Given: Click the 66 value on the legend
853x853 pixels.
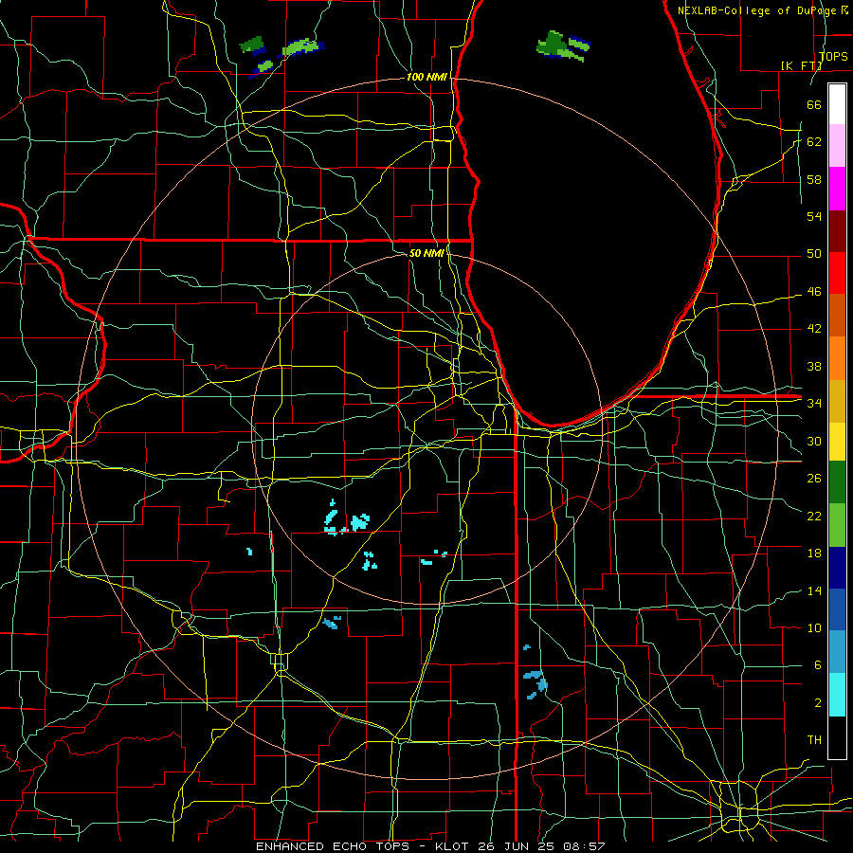Looking at the screenshot, I should point(814,104).
